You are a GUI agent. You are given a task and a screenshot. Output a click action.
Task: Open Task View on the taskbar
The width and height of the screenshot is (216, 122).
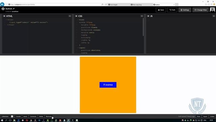pyautogui.click(x=10, y=120)
